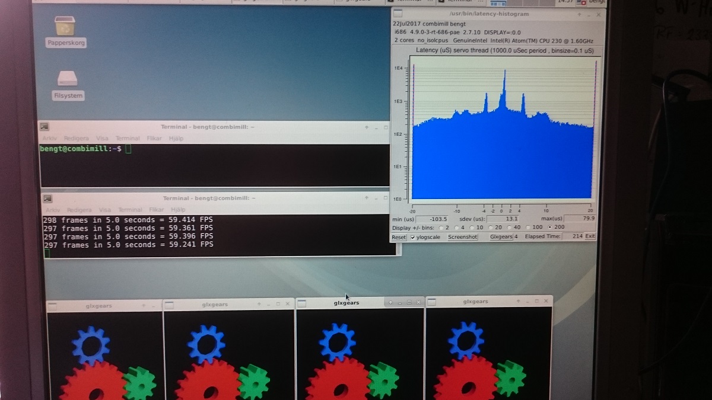Click the sdev (us) value field
Image resolution: width=712 pixels, height=400 pixels.
pyautogui.click(x=504, y=219)
